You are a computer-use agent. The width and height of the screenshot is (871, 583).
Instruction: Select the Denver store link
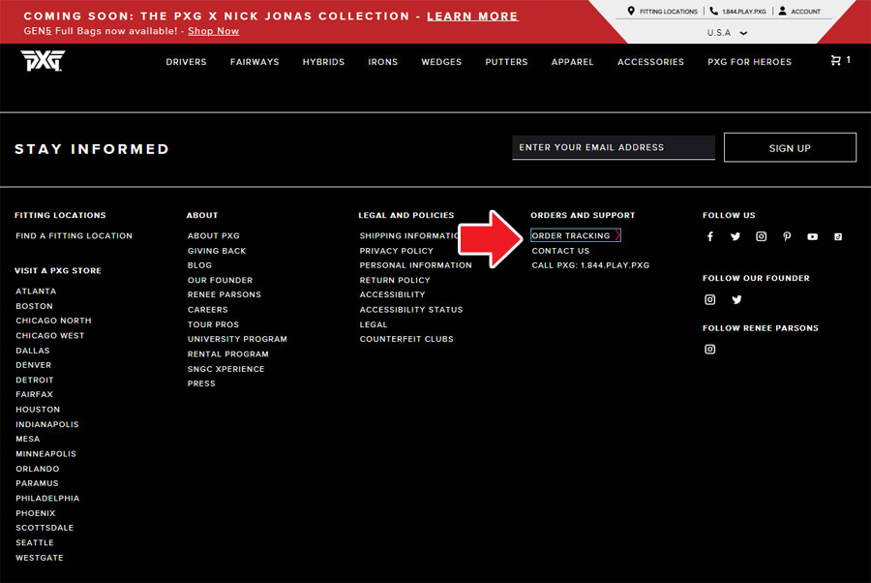[33, 365]
